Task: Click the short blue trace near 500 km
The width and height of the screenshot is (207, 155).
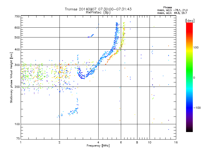Action: tap(91, 36)
